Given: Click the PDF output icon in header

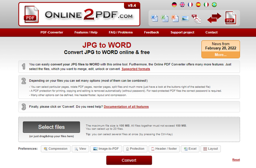Looking at the screenshot, I should coord(230,18).
